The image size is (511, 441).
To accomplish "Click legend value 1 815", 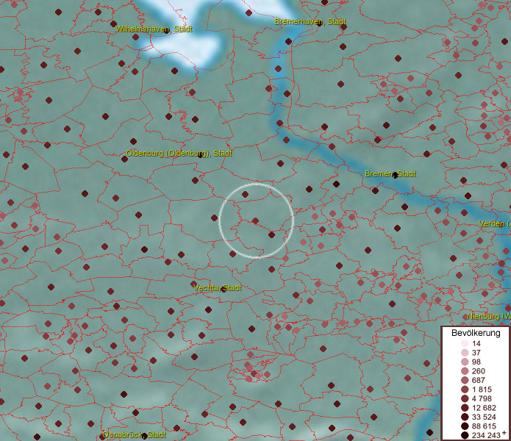I will [482, 390].
